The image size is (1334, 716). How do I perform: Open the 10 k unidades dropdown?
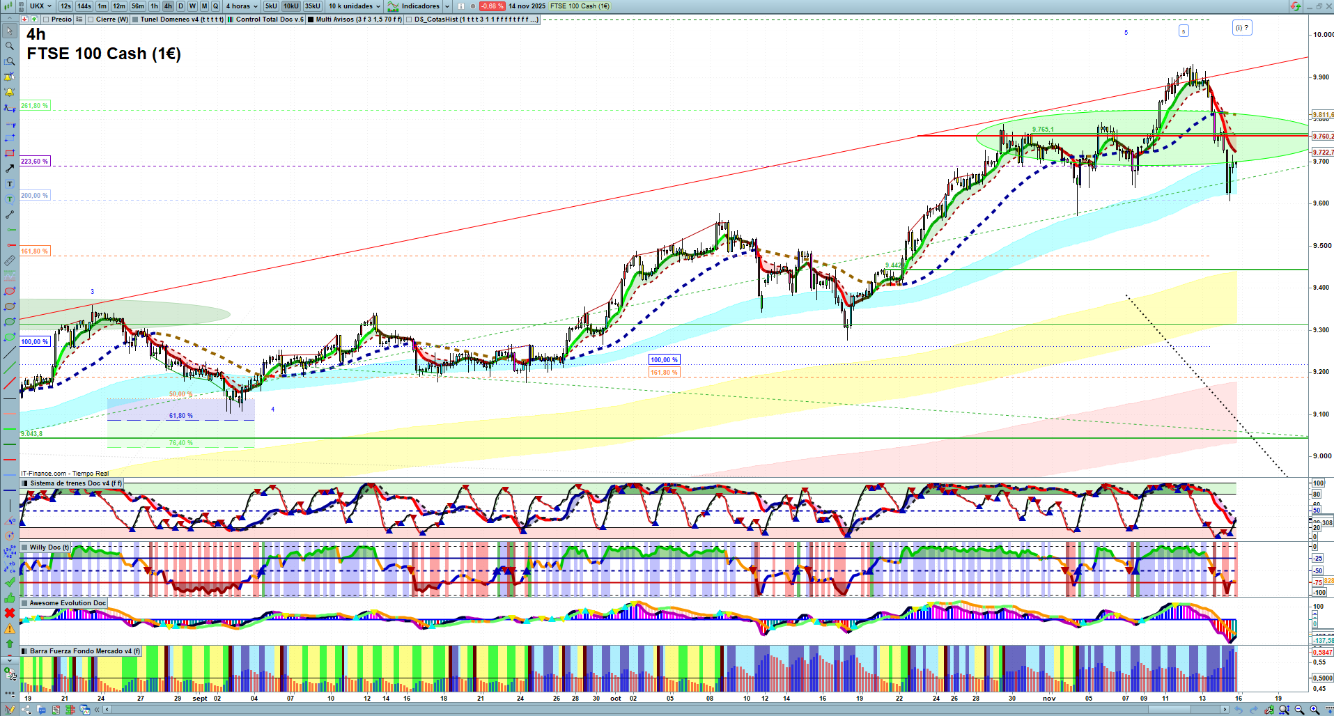(x=355, y=6)
